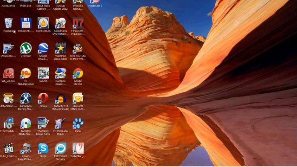Open the ESET Smart Security shortcut
This screenshot has height=167, width=297.
point(61,148)
